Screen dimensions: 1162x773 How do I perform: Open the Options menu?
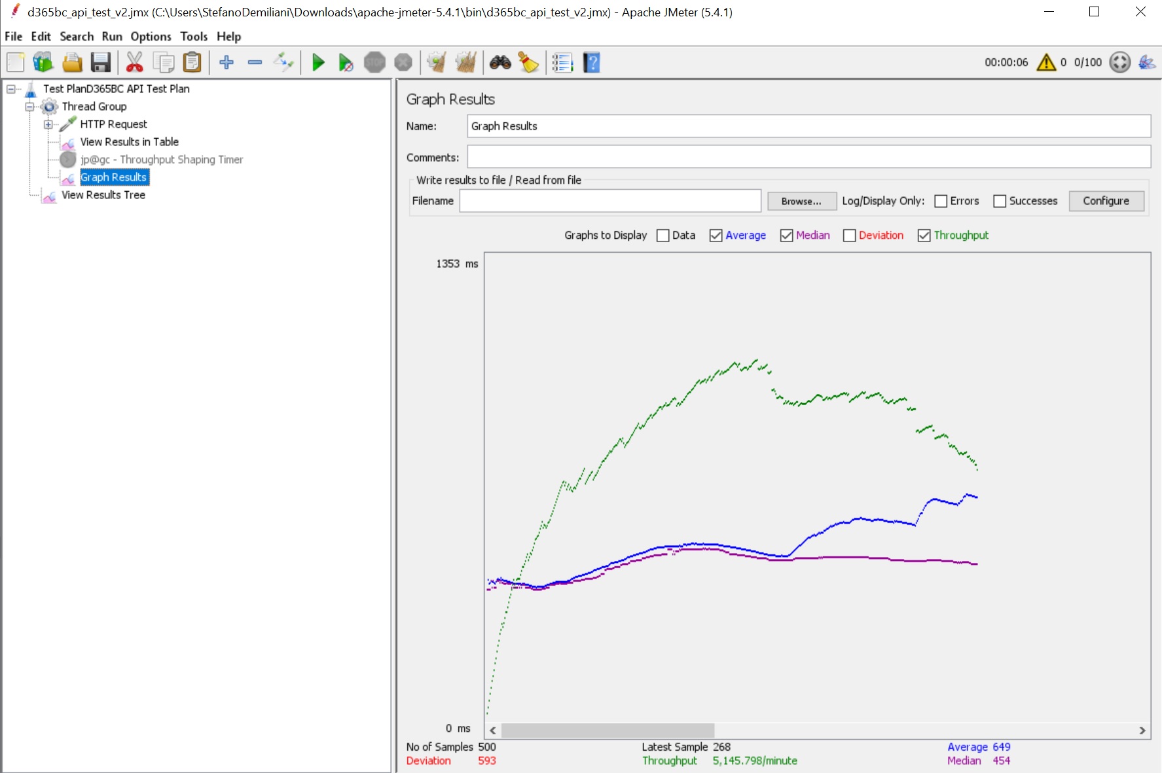pyautogui.click(x=151, y=37)
